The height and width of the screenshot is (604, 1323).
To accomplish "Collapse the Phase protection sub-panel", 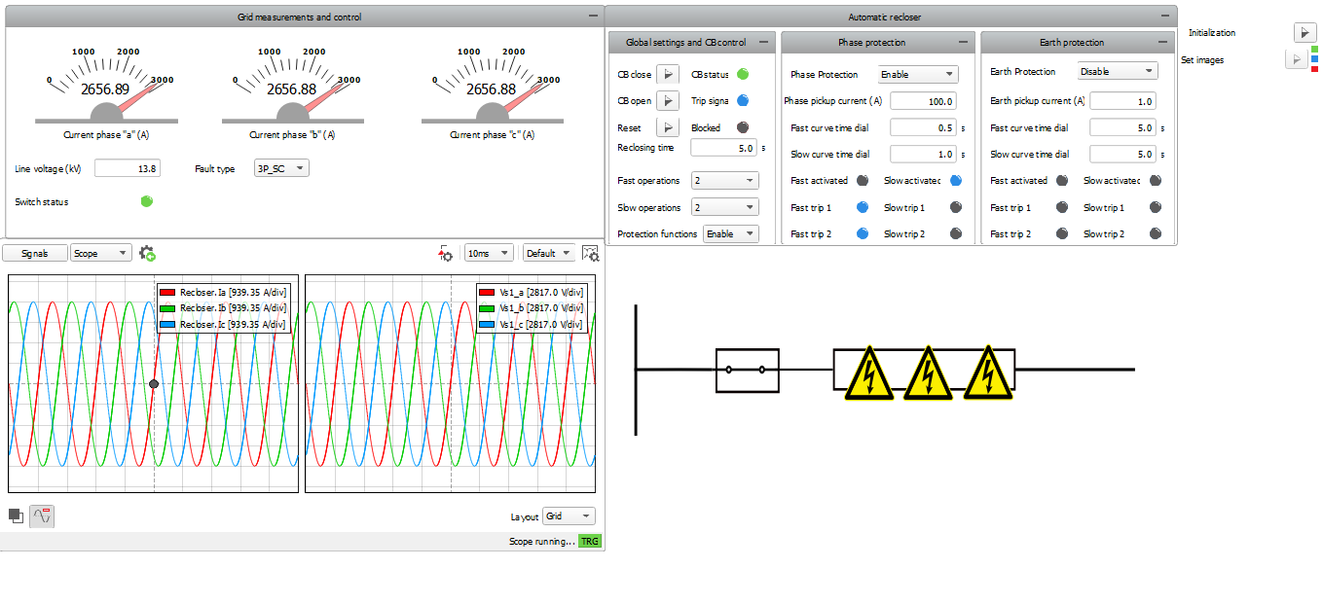I will [963, 43].
